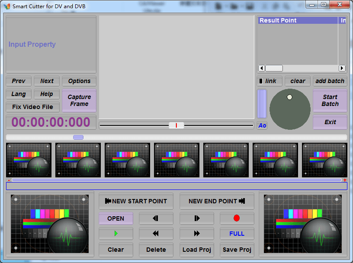353x263 pixels.
Task: Open the Options dialog
Action: click(79, 81)
